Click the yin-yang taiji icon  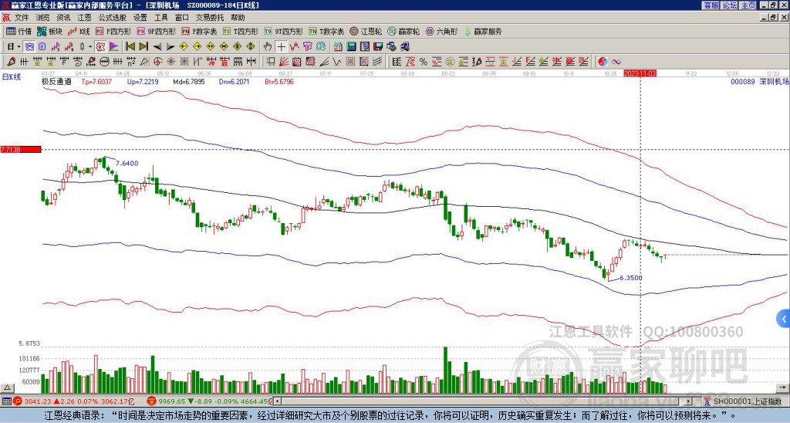point(603,62)
